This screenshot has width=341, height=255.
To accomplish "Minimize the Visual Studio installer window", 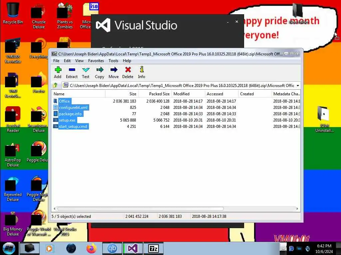I will (x=228, y=22).
